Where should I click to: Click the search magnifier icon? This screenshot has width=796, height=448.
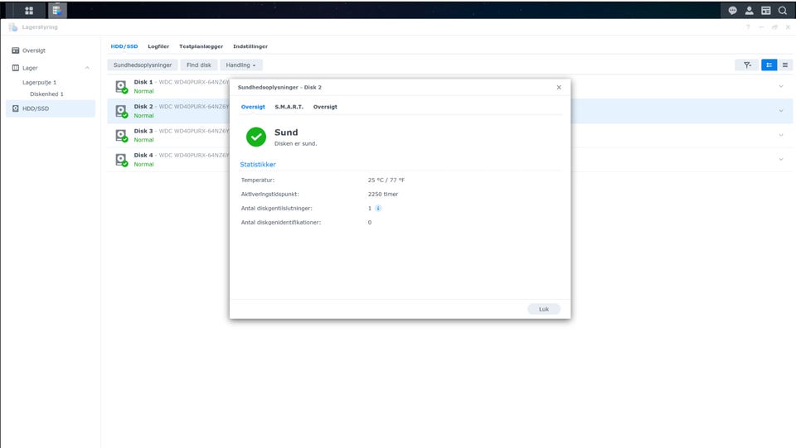pos(783,11)
